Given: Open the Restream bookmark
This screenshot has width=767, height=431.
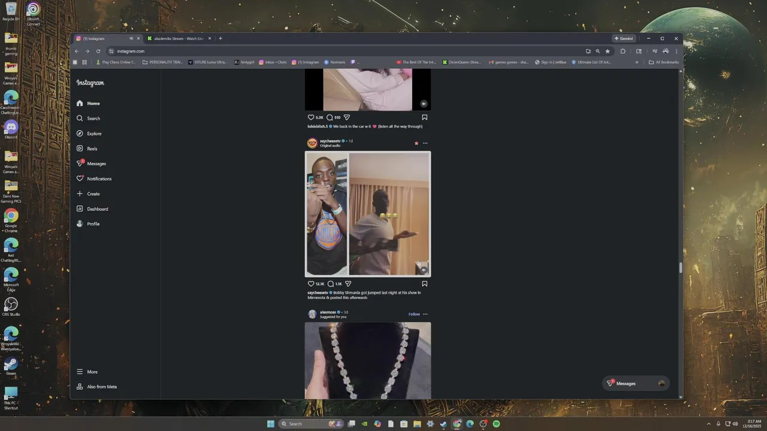Looking at the screenshot, I should 335,62.
